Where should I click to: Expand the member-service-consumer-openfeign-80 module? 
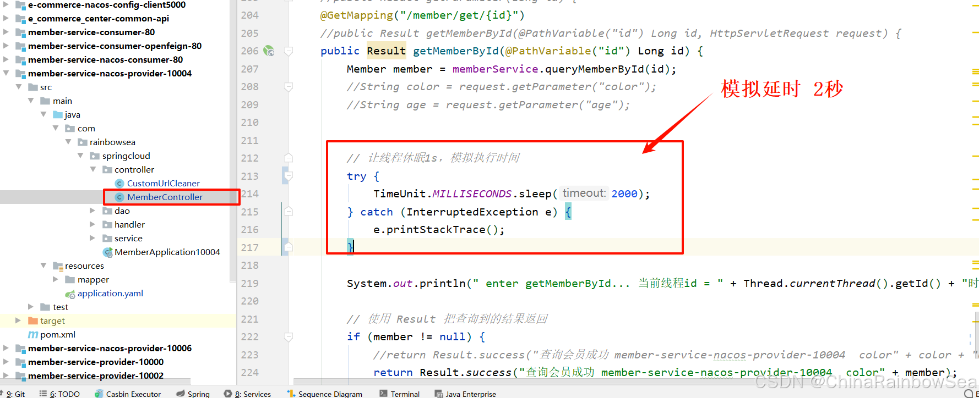[x=6, y=46]
